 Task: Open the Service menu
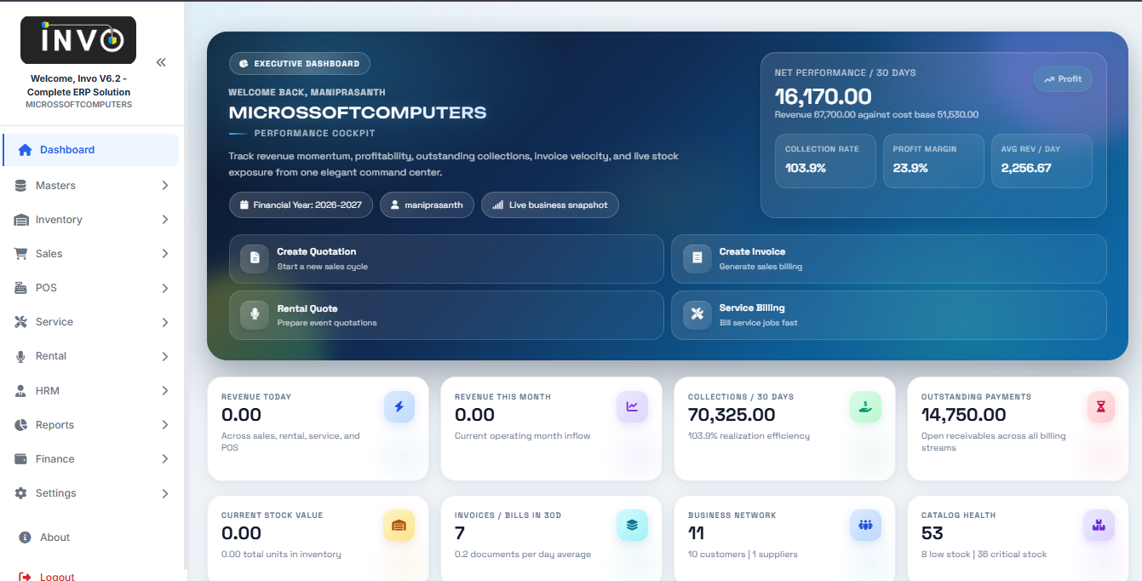click(90, 322)
